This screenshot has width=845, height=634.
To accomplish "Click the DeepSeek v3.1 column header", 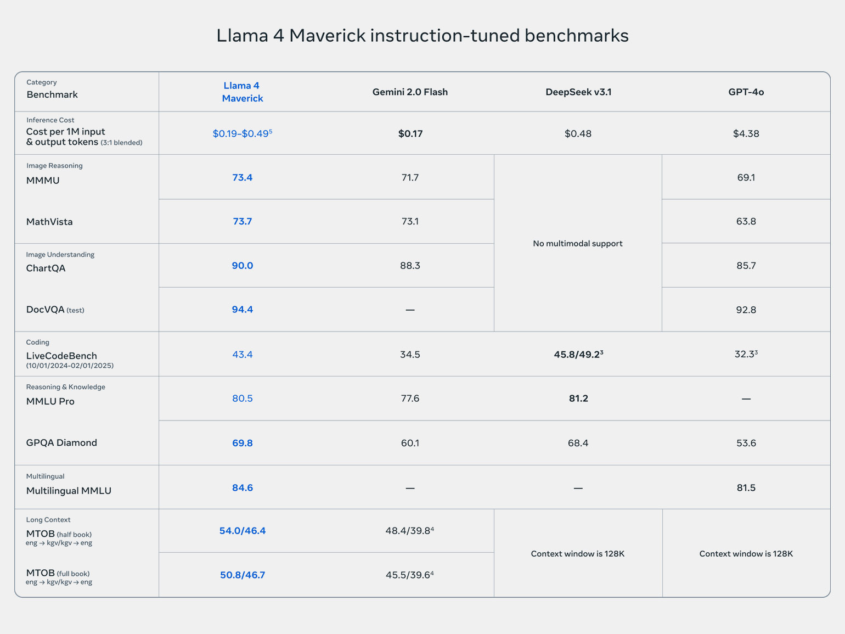I will [578, 92].
